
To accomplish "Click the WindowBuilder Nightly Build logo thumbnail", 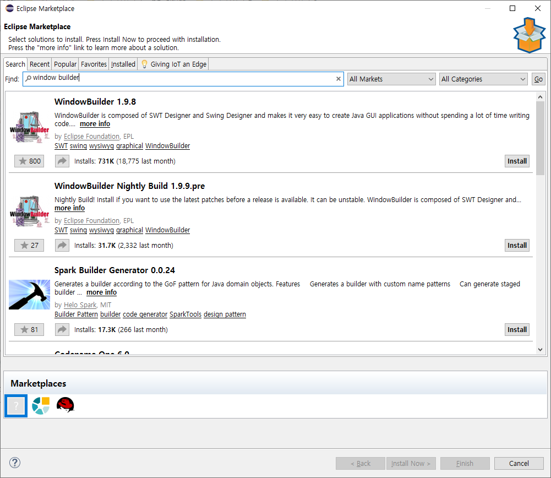I will tap(29, 211).
